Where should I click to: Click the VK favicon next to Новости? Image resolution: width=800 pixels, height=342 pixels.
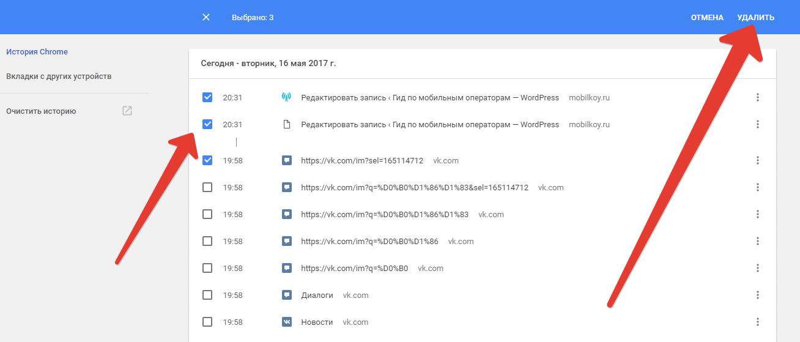point(286,322)
